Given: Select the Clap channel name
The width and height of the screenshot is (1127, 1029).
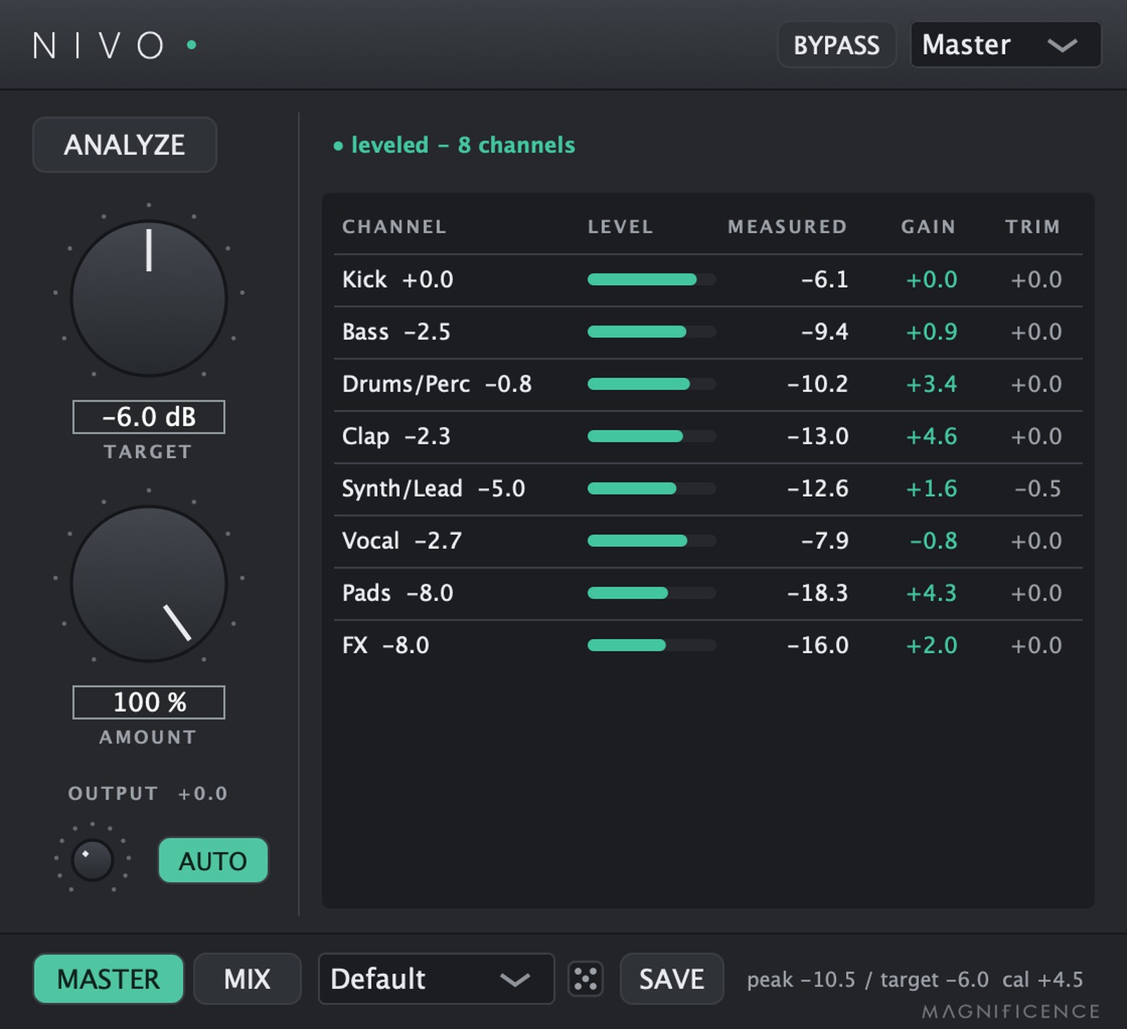Looking at the screenshot, I should point(366,436).
